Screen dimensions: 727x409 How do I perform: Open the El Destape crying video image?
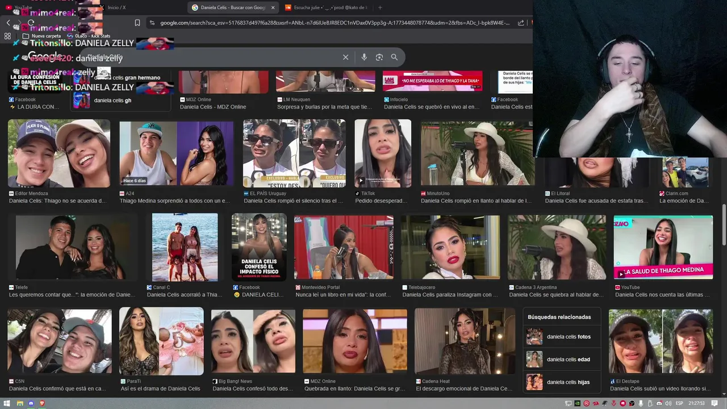tap(661, 341)
